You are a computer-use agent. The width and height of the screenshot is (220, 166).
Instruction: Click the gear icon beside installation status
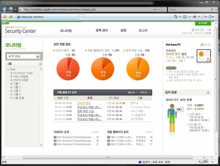click(x=208, y=93)
